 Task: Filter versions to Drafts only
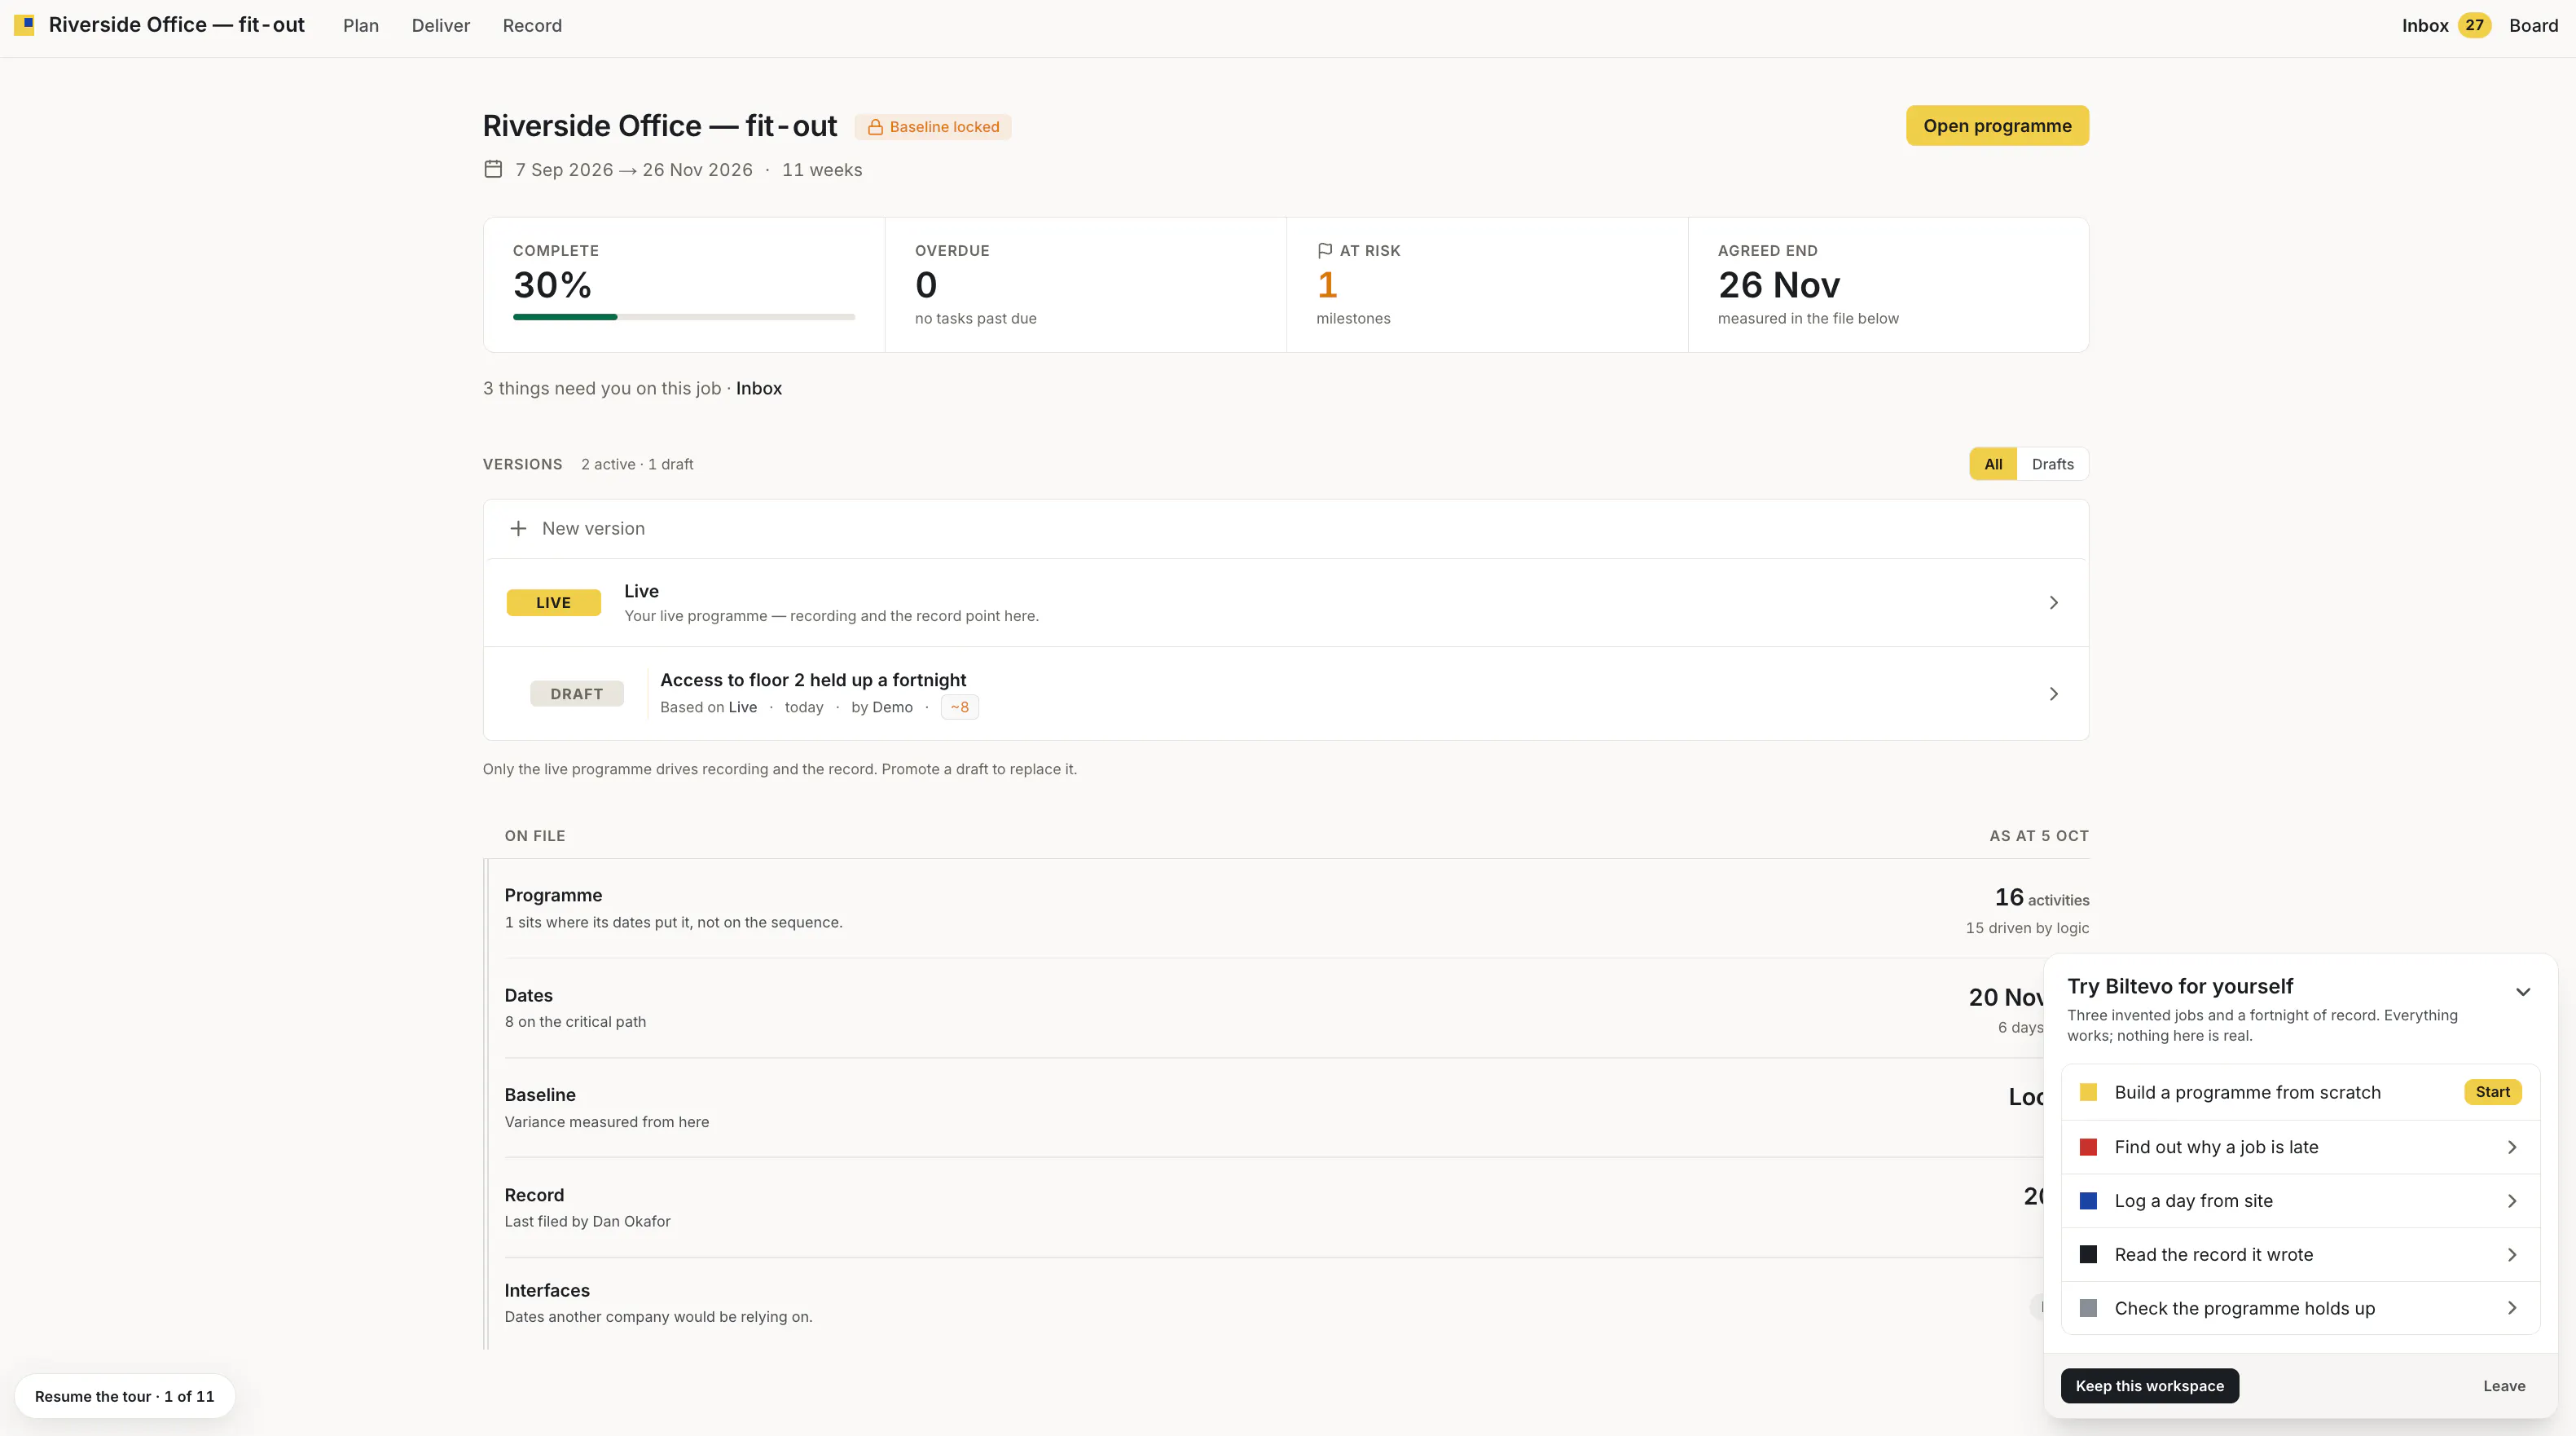click(x=2052, y=465)
